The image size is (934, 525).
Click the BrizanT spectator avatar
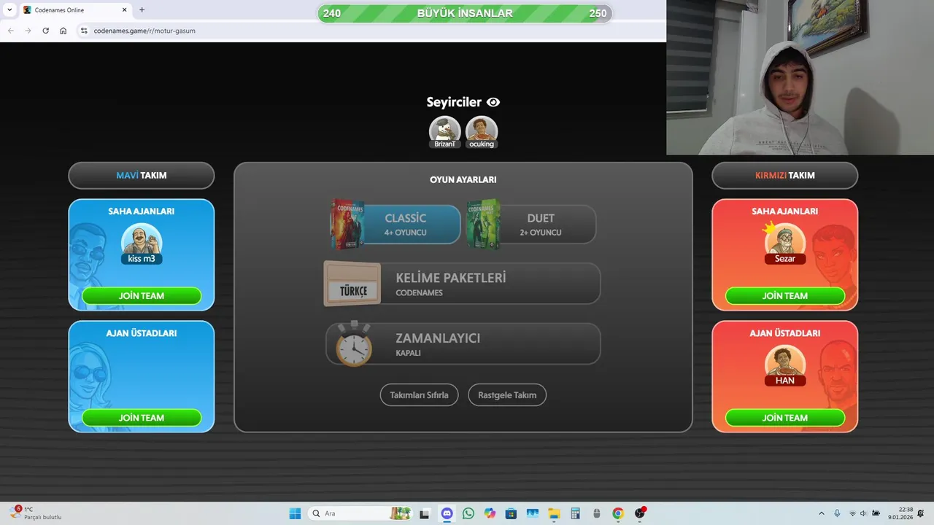pos(444,131)
